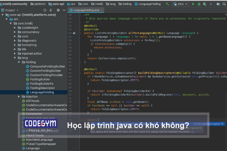The width and height of the screenshot is (227, 151).
Task: Open FoldingBuilderEx class
Action: (40, 84)
